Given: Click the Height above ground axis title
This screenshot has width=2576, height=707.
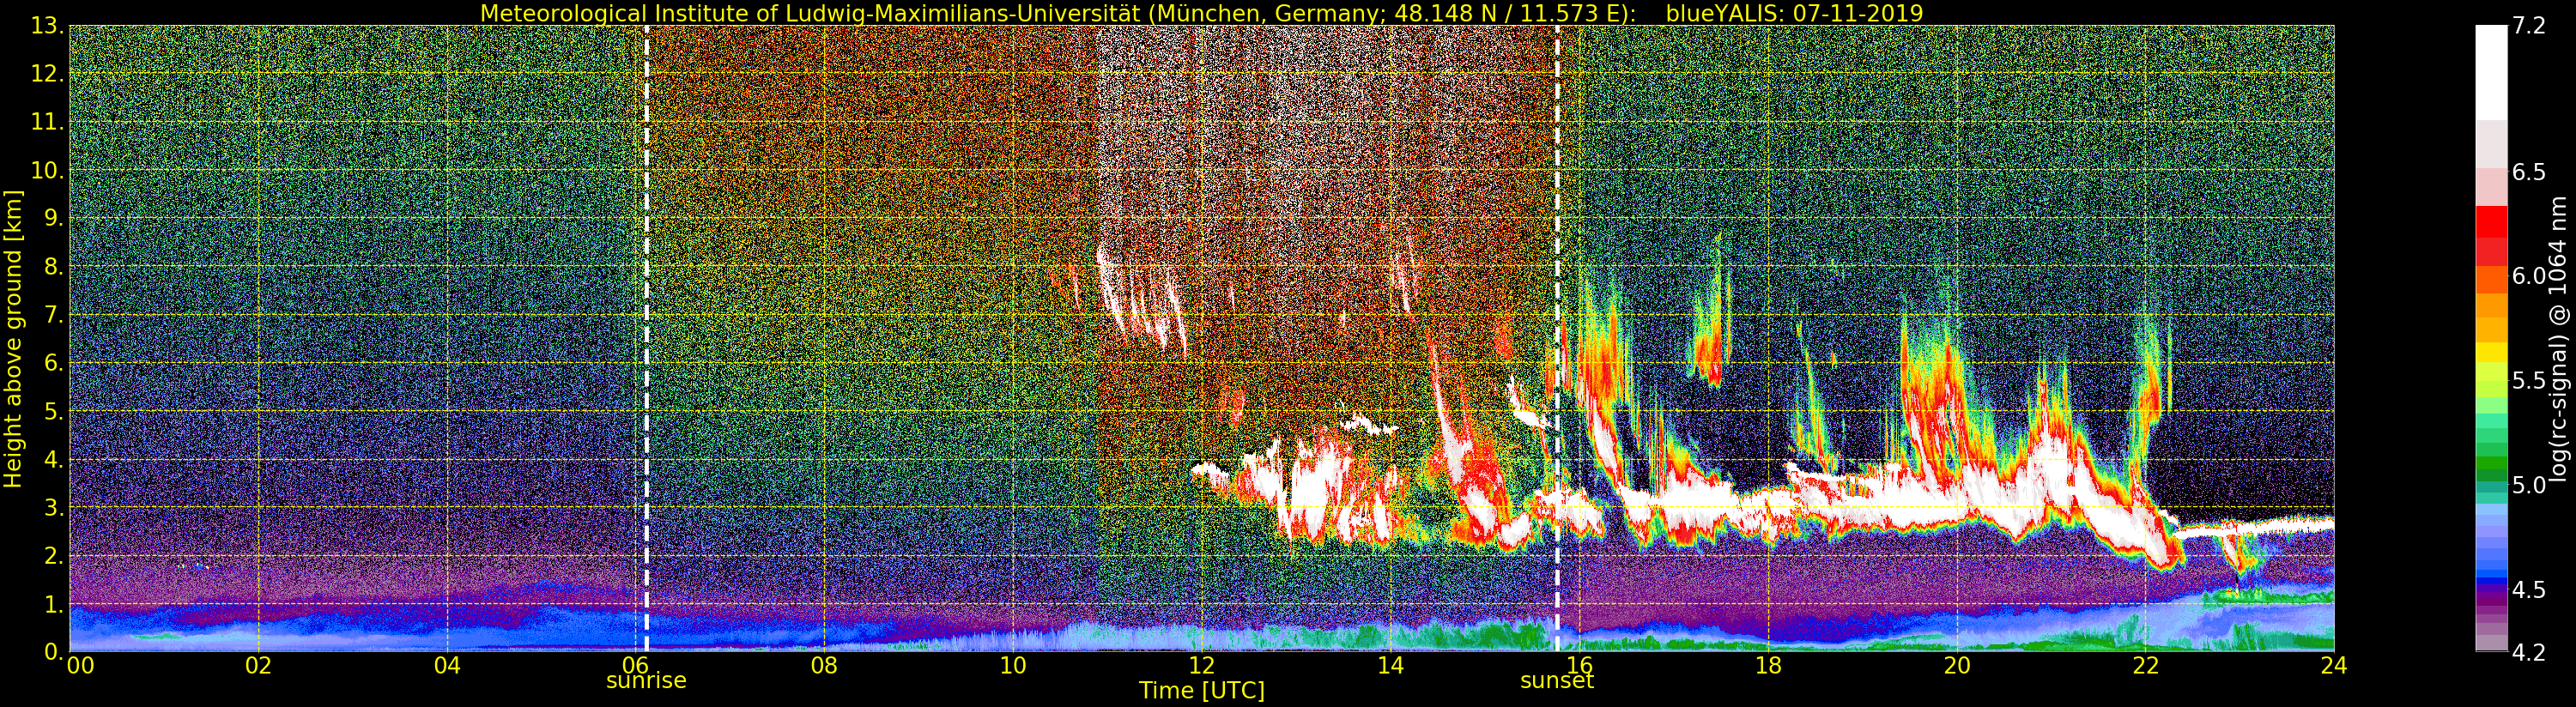Looking at the screenshot, I should pos(13,338).
